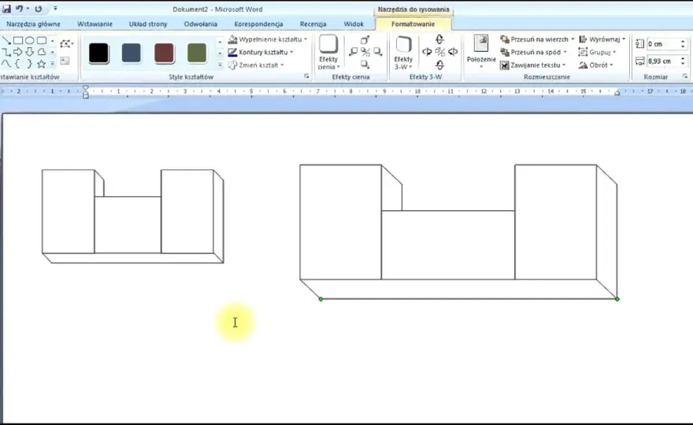Open the Wyrównaj align menu
The image size is (693, 425).
pyautogui.click(x=602, y=39)
